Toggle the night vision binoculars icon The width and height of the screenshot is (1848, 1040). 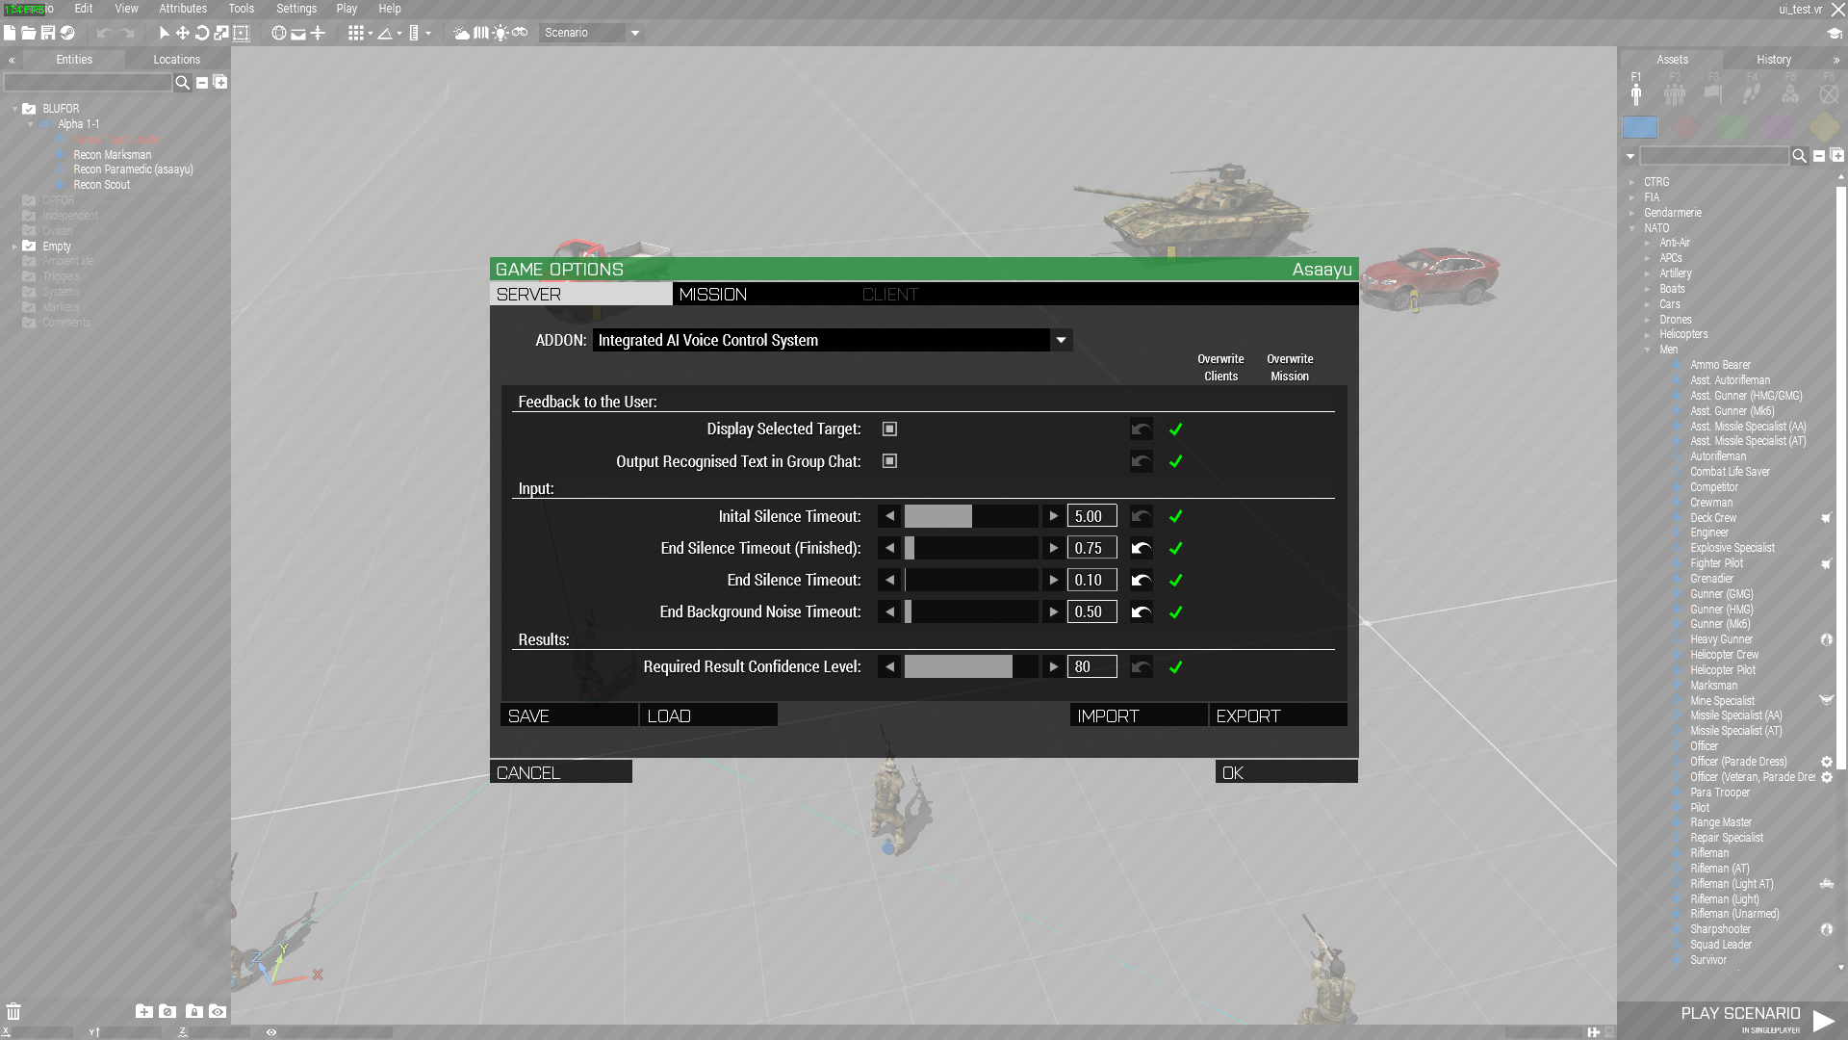(x=520, y=33)
